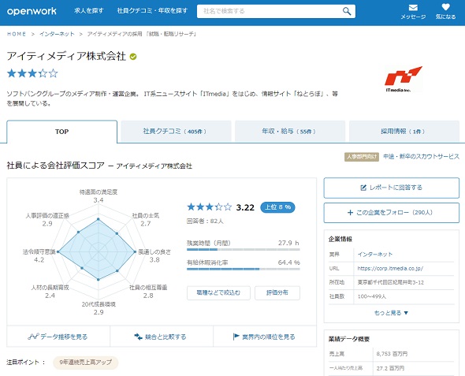Image resolution: width=465 pixels, height=376 pixels.
Task: Follow company via この企業をフォロー button
Action: 392,213
